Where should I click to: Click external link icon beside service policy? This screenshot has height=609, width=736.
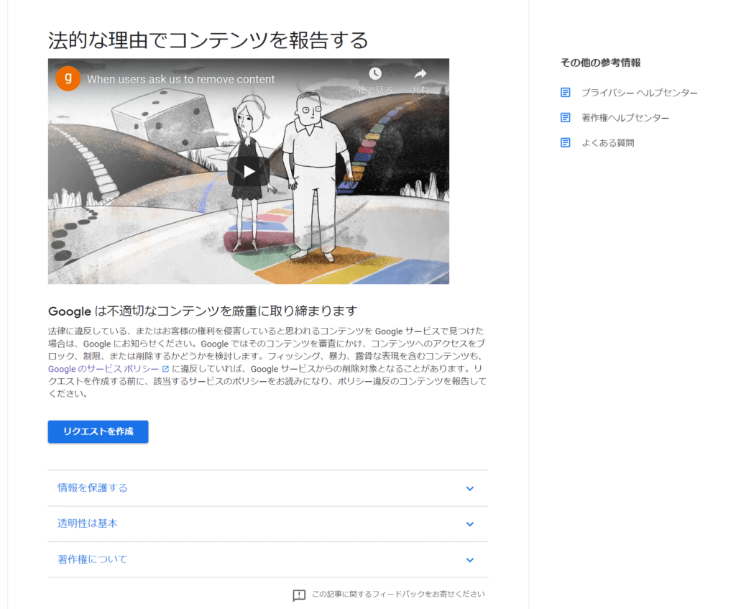165,369
